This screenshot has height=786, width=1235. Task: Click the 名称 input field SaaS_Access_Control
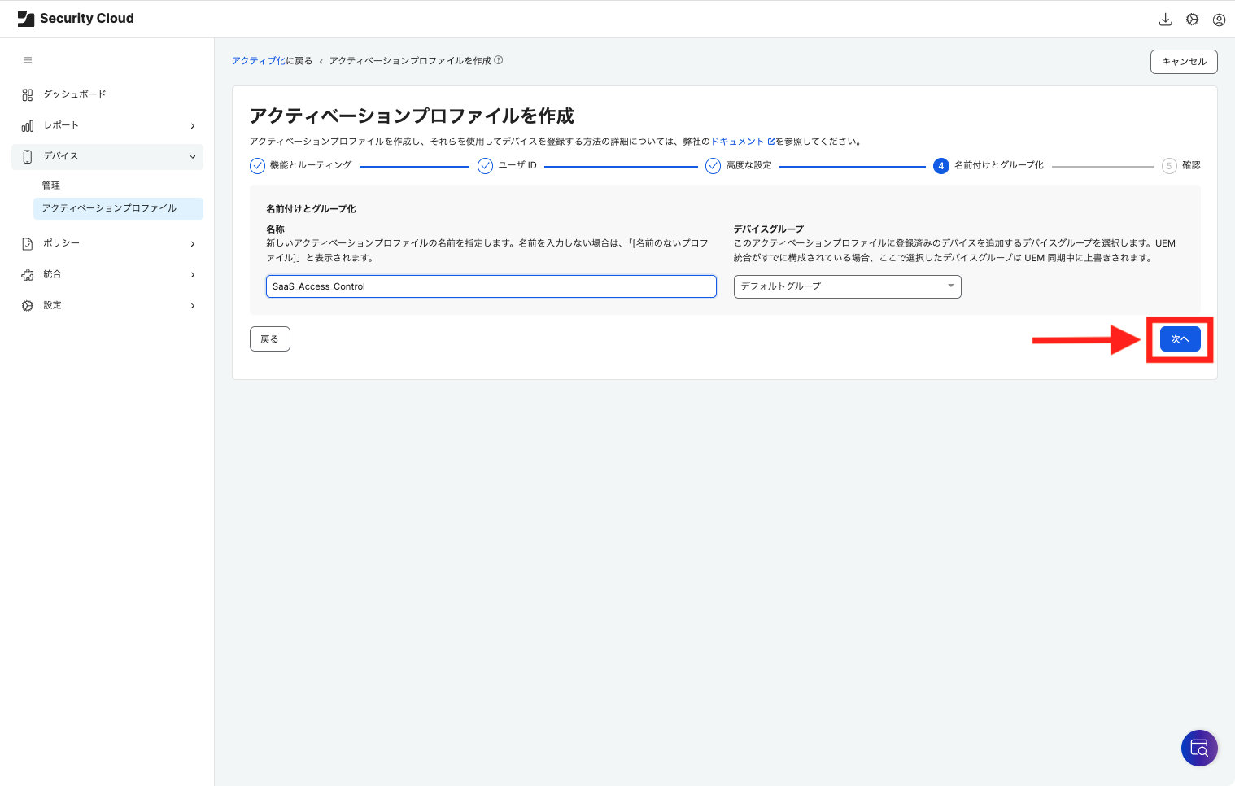click(x=491, y=286)
